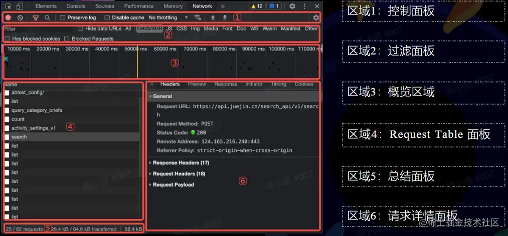The height and width of the screenshot is (236, 508).
Task: Check Has blocked cookies
Action: click(7, 38)
